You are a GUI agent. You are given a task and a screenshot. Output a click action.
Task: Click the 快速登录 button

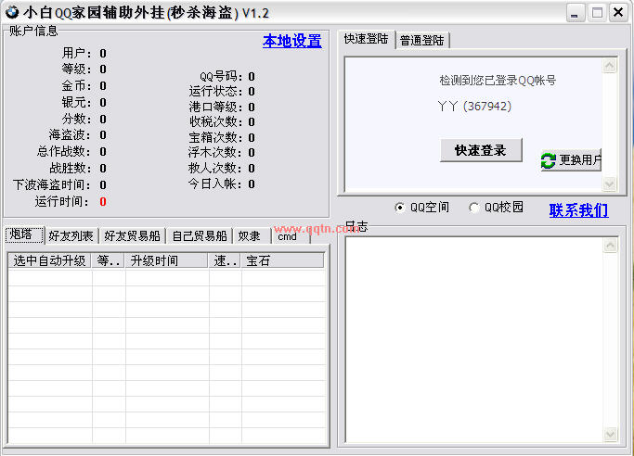click(x=481, y=150)
